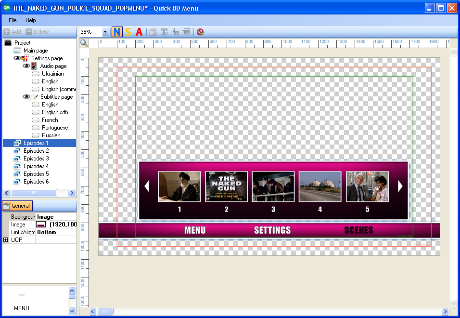Expand the UOP property group
The height and width of the screenshot is (318, 460).
click(x=4, y=239)
